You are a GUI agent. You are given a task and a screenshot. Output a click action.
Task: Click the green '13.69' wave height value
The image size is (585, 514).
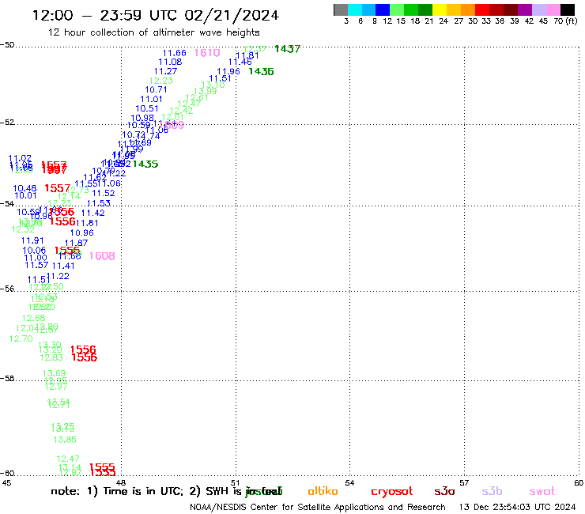click(54, 373)
